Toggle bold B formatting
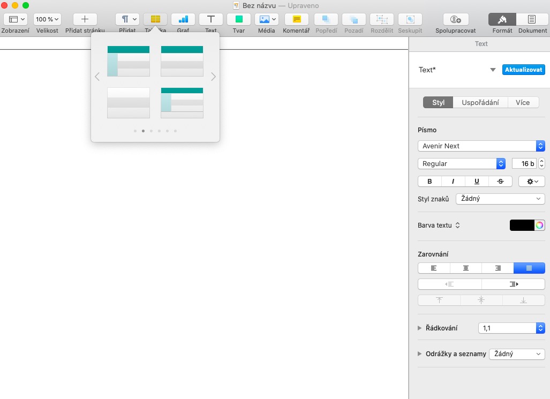The height and width of the screenshot is (399, 550). (x=430, y=181)
